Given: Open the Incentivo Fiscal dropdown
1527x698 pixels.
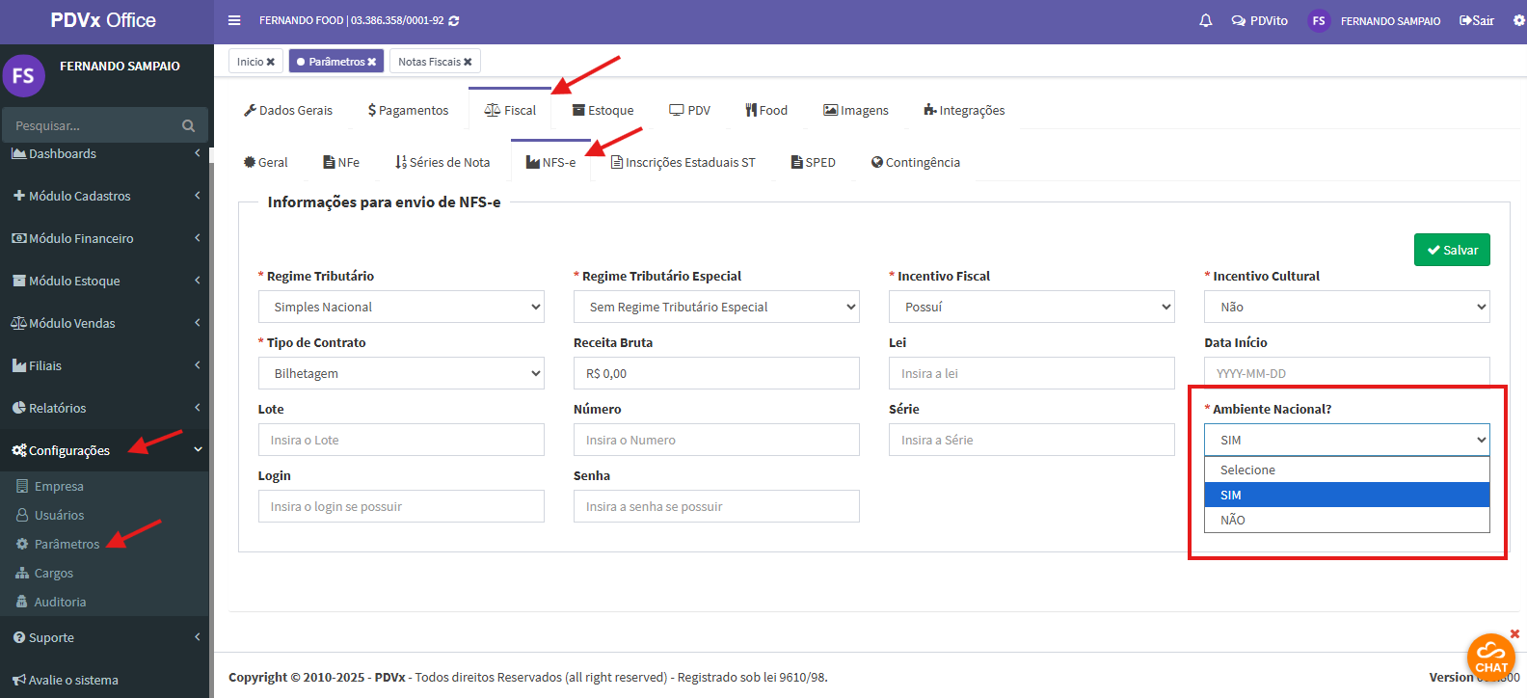Looking at the screenshot, I should pos(1031,307).
